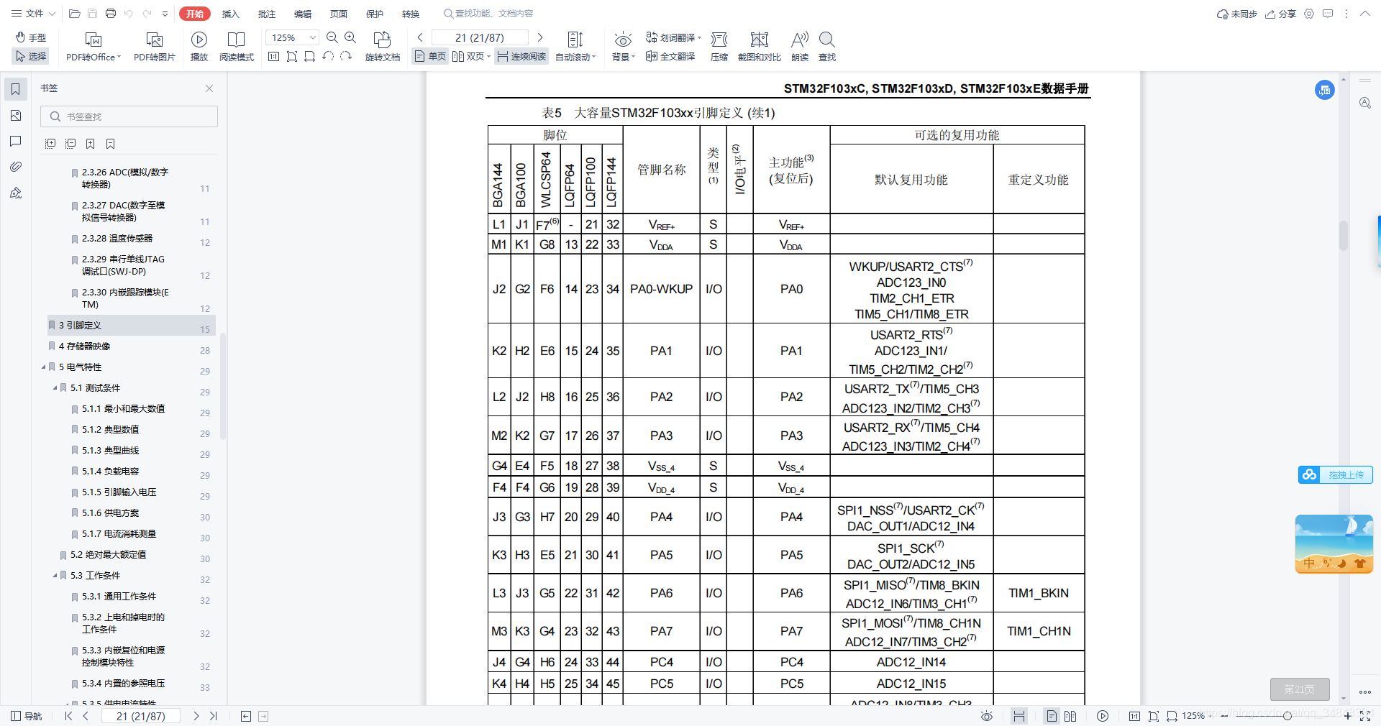
Task: Set actual size 1:1 view in toolbar
Action: pyautogui.click(x=274, y=56)
